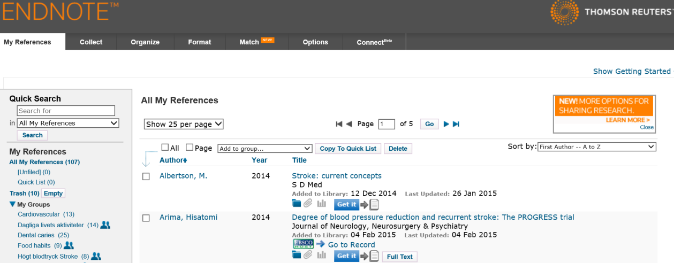The height and width of the screenshot is (263, 674).
Task: Click the Learn More link in banner
Action: [627, 120]
